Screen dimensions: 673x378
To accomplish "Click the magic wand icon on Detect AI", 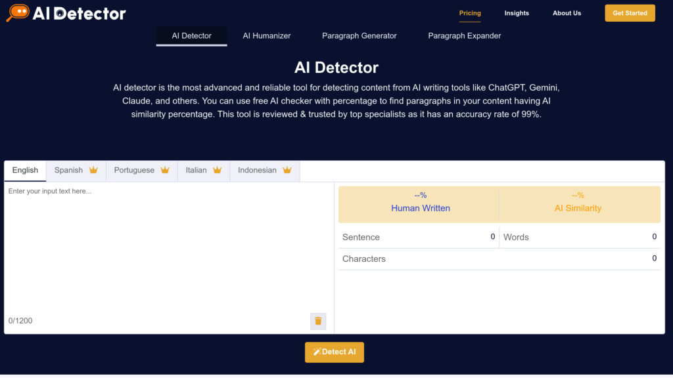I will (317, 352).
